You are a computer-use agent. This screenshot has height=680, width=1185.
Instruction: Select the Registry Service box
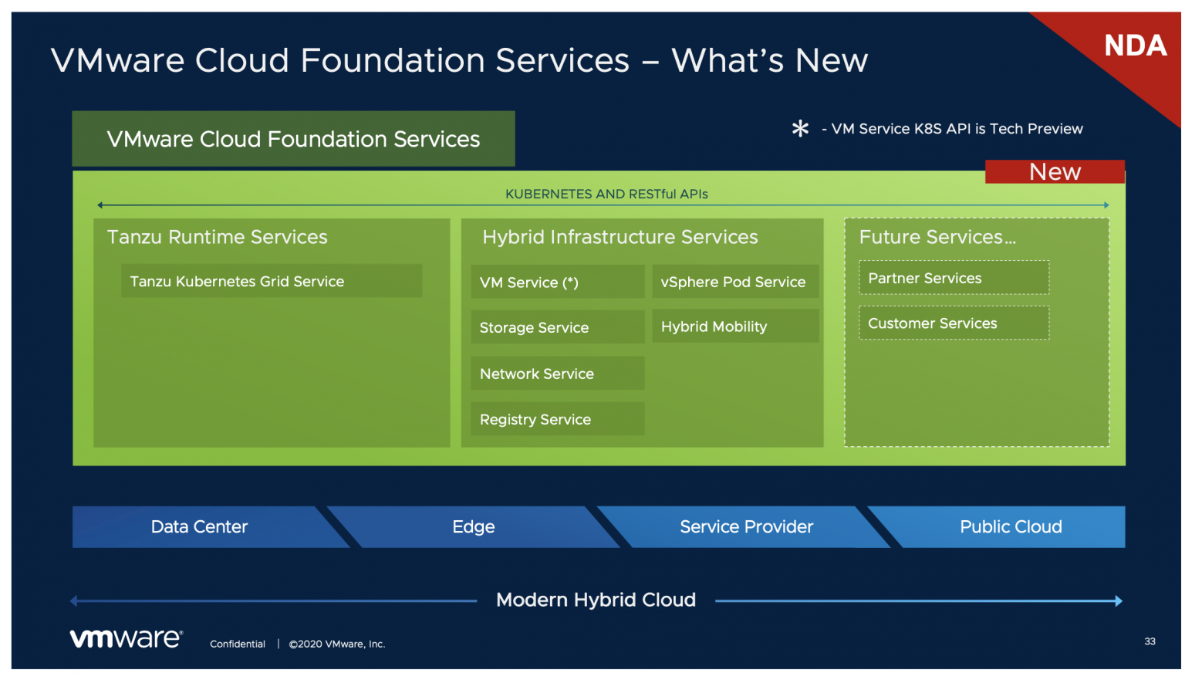pyautogui.click(x=558, y=419)
